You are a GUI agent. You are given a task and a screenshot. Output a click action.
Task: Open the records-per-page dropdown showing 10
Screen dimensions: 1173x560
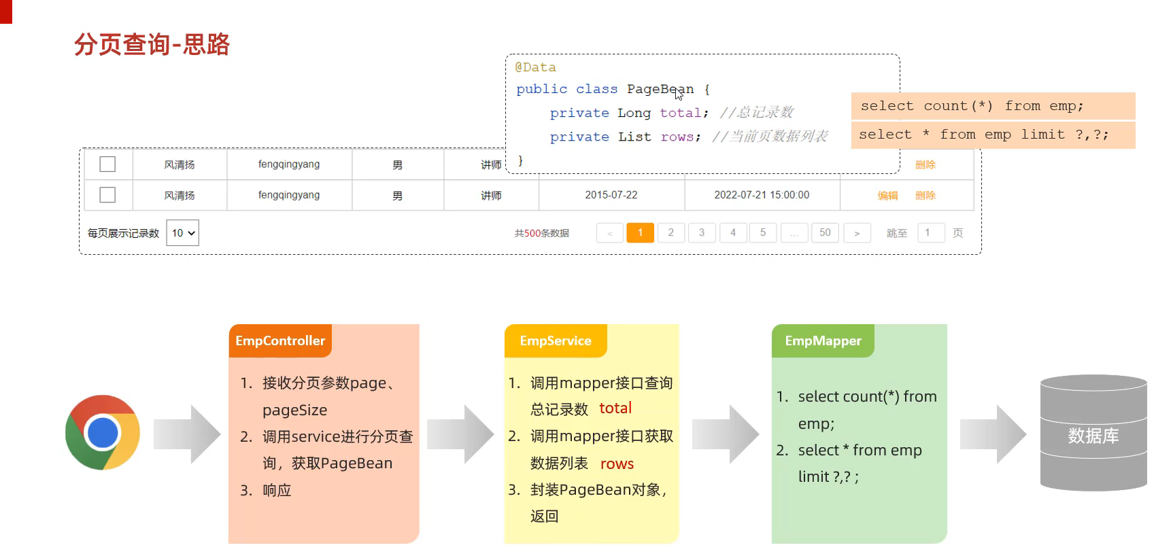point(182,233)
